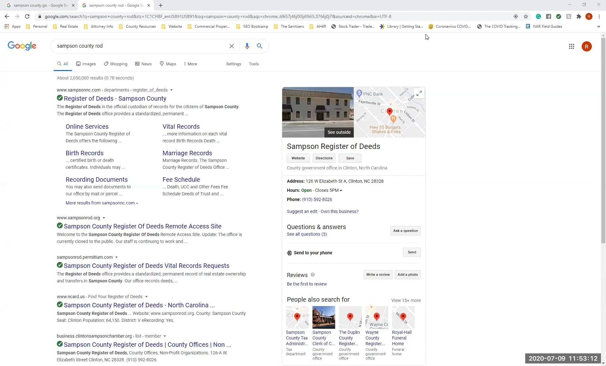606x366 pixels.
Task: Switch to the Maps search tab
Action: click(x=168, y=64)
